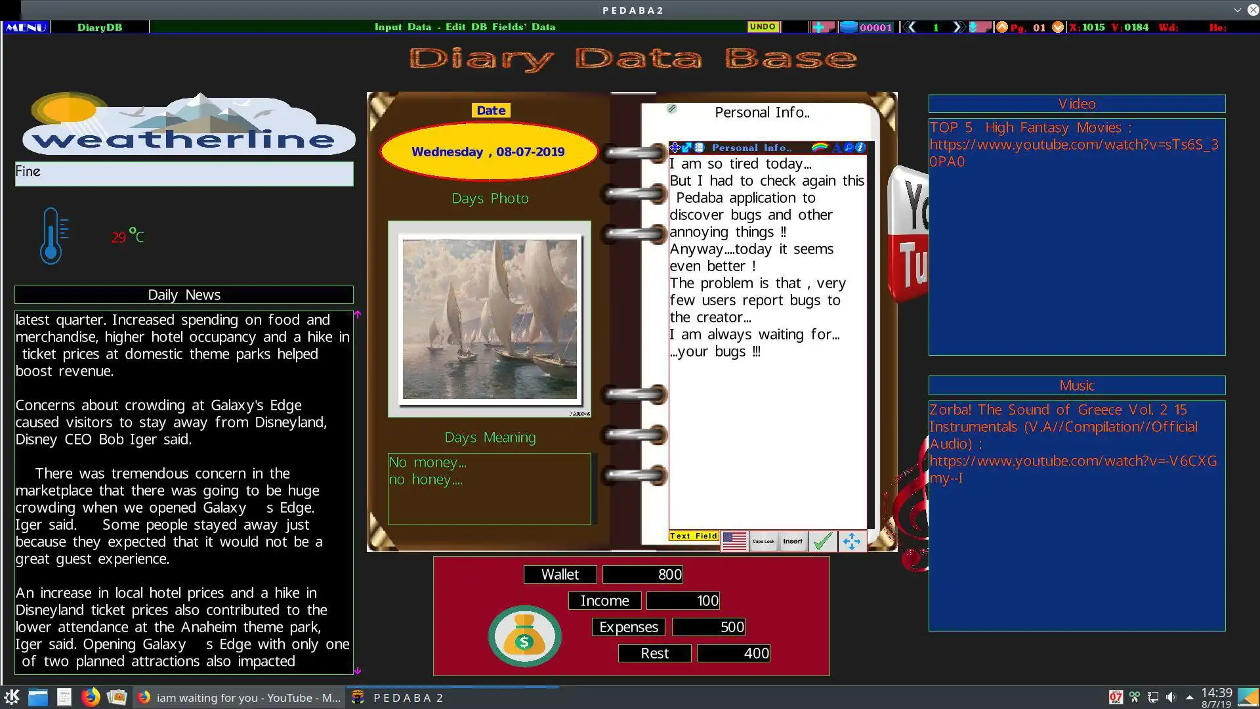Toggle the Caps Lock key button
1260x709 pixels.
pos(763,542)
